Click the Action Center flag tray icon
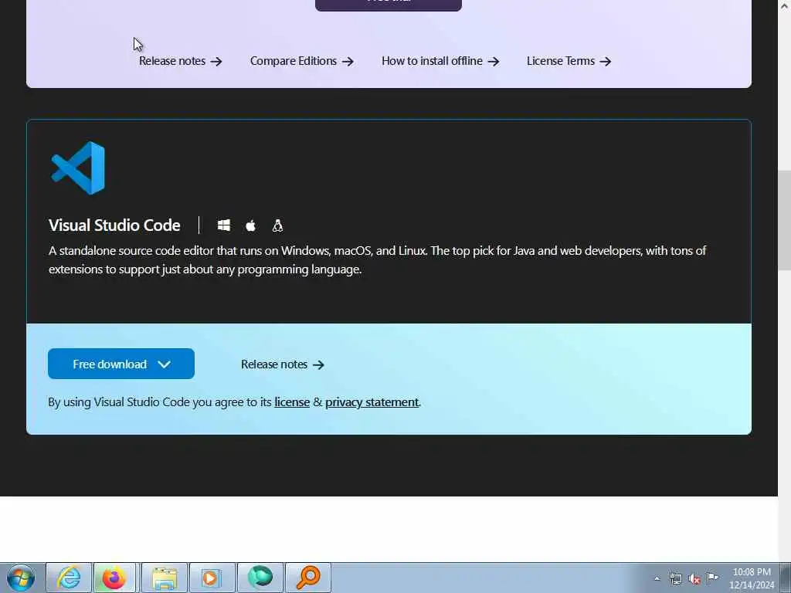This screenshot has width=791, height=593. pos(712,578)
